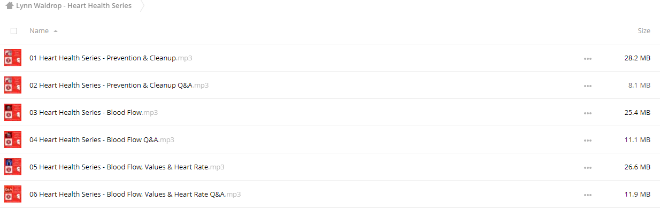Image resolution: width=660 pixels, height=210 pixels.
Task: Toggle the select all files checkbox
Action: [x=14, y=31]
